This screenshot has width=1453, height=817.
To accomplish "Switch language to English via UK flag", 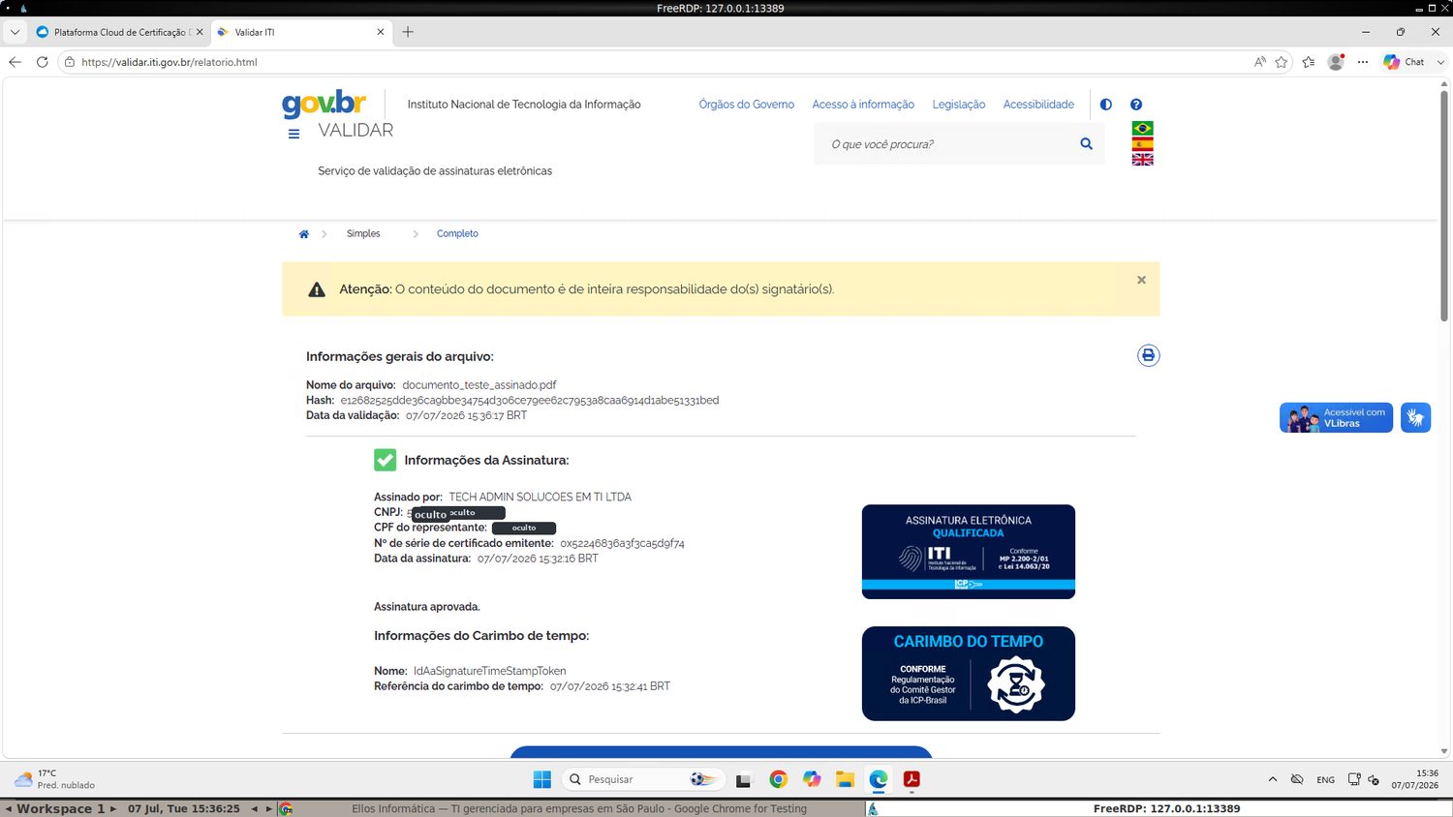I will coord(1142,159).
